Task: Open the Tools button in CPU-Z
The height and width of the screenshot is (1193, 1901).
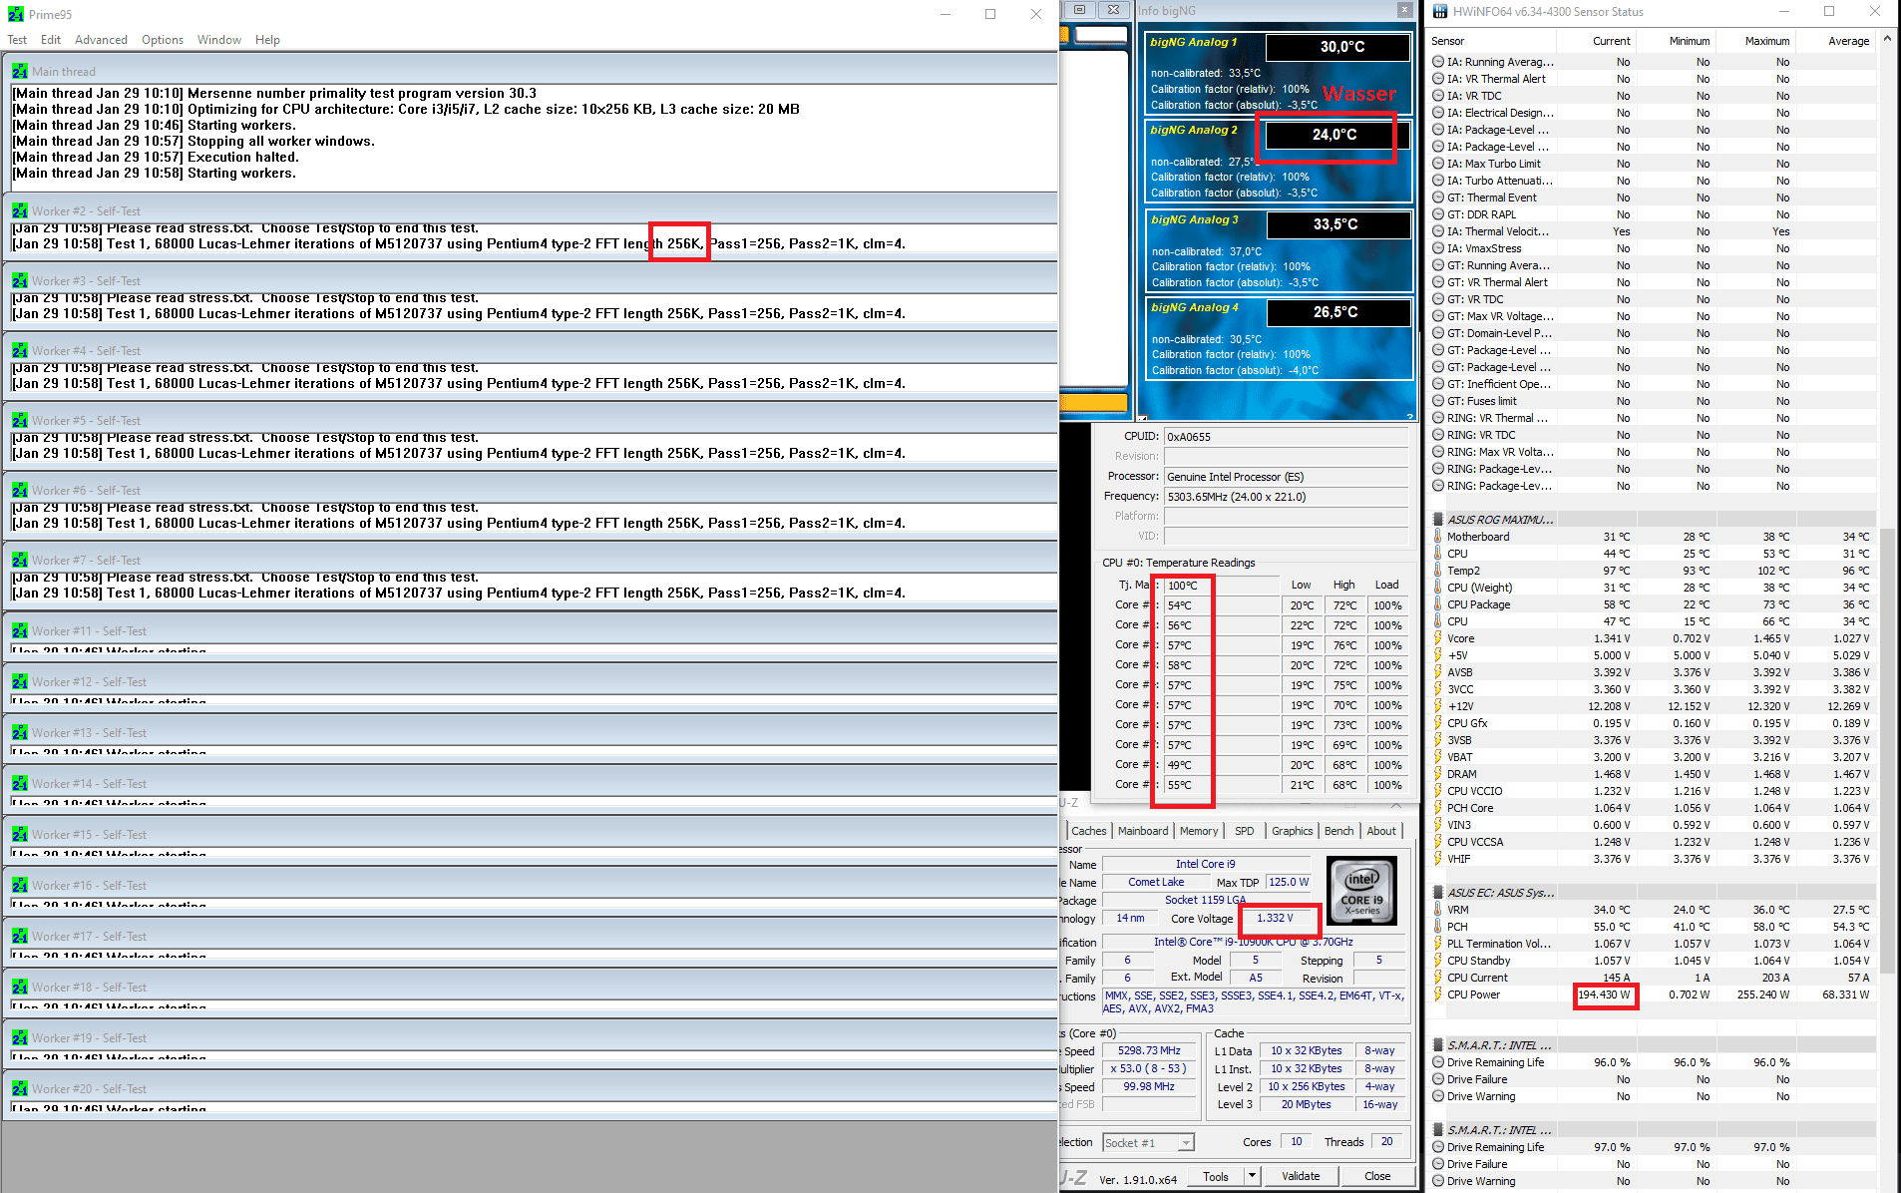Action: pos(1216,1177)
